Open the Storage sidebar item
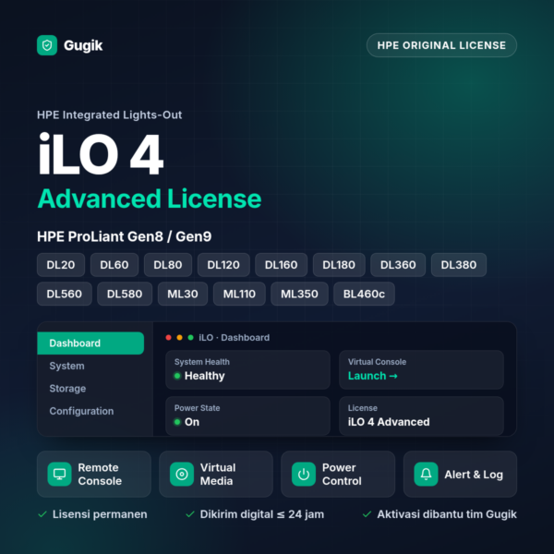The width and height of the screenshot is (554, 554). click(67, 389)
